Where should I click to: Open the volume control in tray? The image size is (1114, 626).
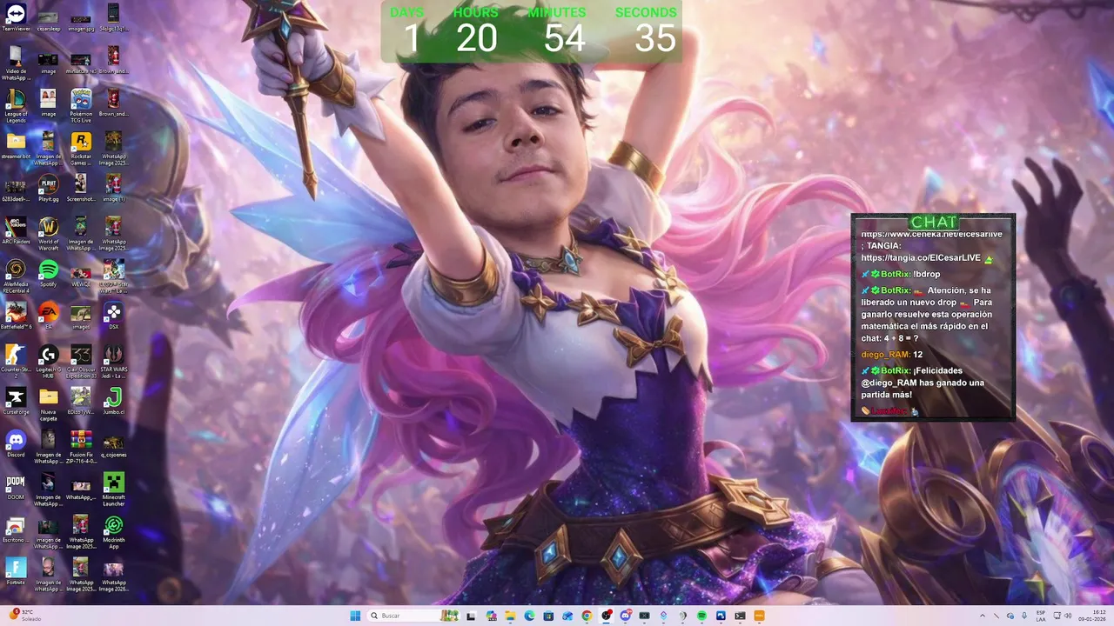1068,616
